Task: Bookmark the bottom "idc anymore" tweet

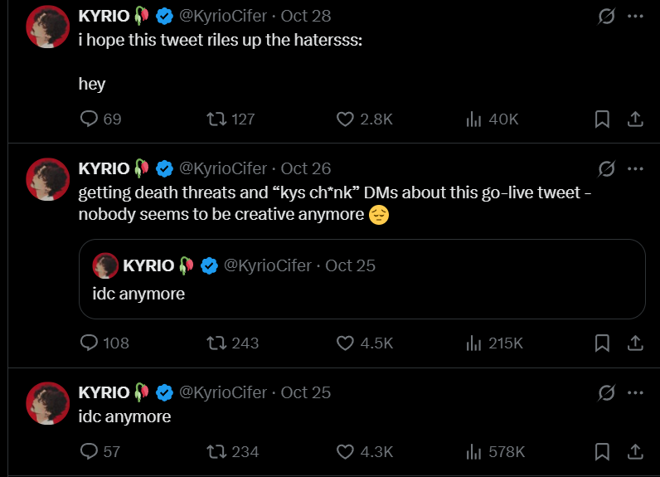Action: [x=603, y=452]
